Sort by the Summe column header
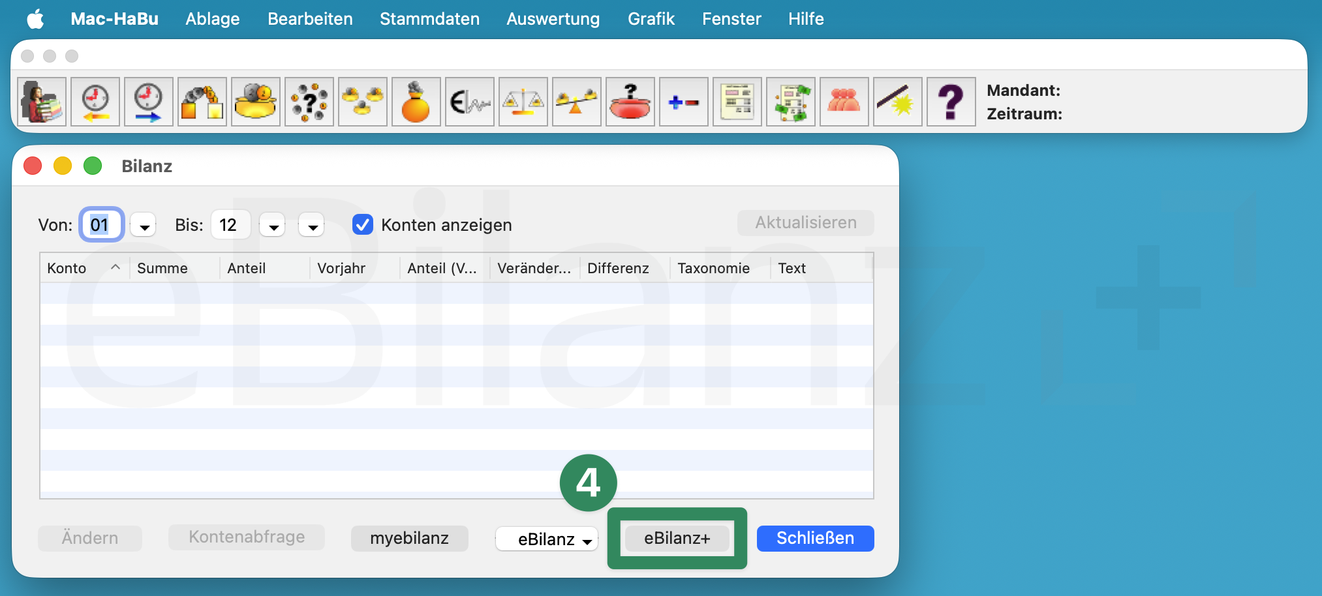 pyautogui.click(x=175, y=268)
